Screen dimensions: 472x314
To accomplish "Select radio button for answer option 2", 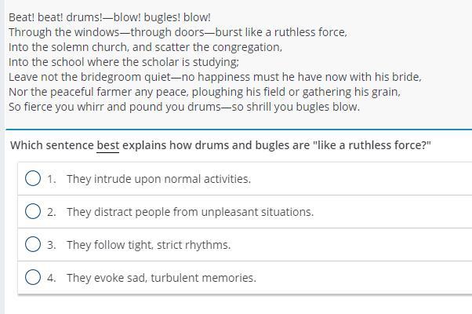I will [x=33, y=211].
